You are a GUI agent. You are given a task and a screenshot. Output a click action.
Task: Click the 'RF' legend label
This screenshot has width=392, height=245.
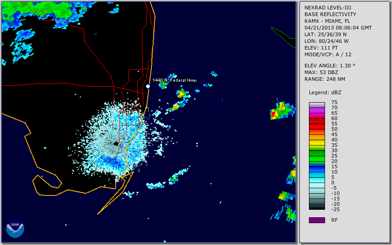(x=334, y=220)
